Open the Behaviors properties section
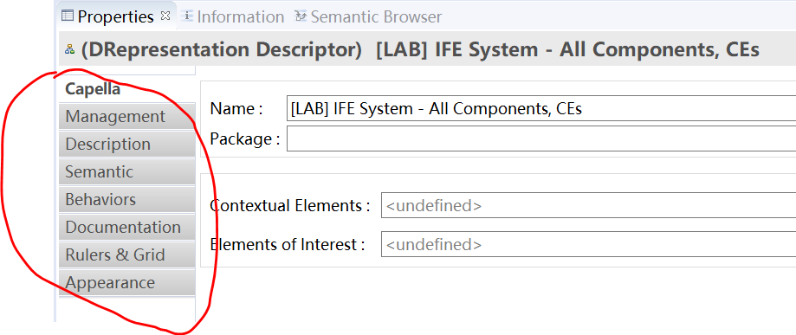The image size is (796, 335). pos(127,199)
